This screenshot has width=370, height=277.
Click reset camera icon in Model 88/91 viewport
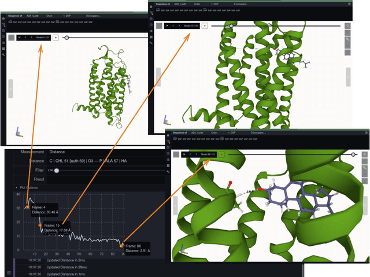pos(365,154)
